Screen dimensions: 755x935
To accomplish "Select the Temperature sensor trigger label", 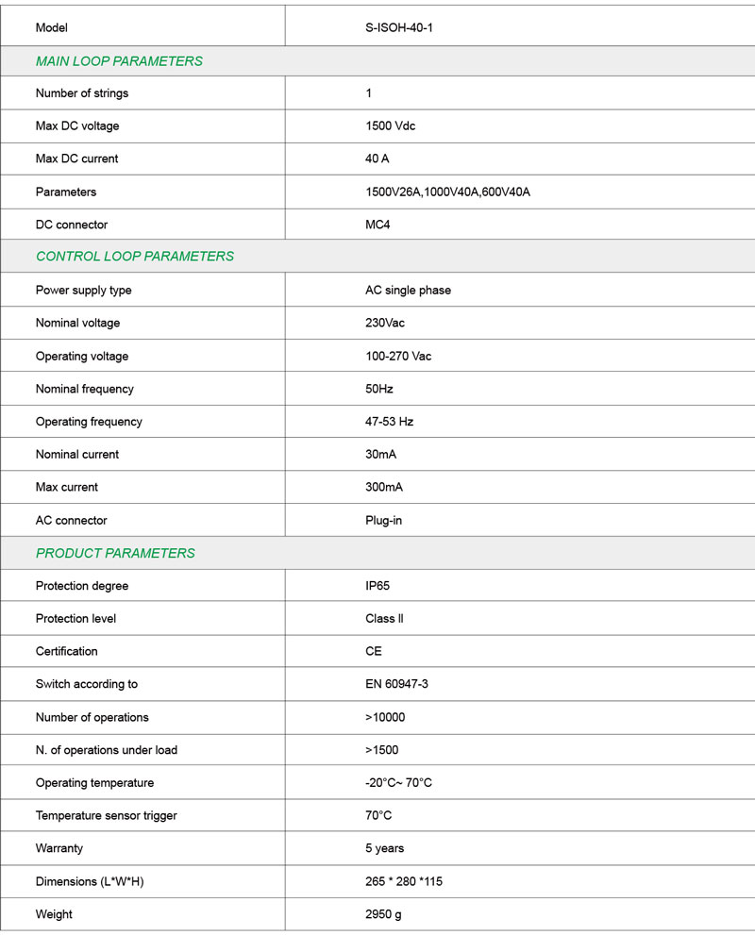I will [106, 816].
